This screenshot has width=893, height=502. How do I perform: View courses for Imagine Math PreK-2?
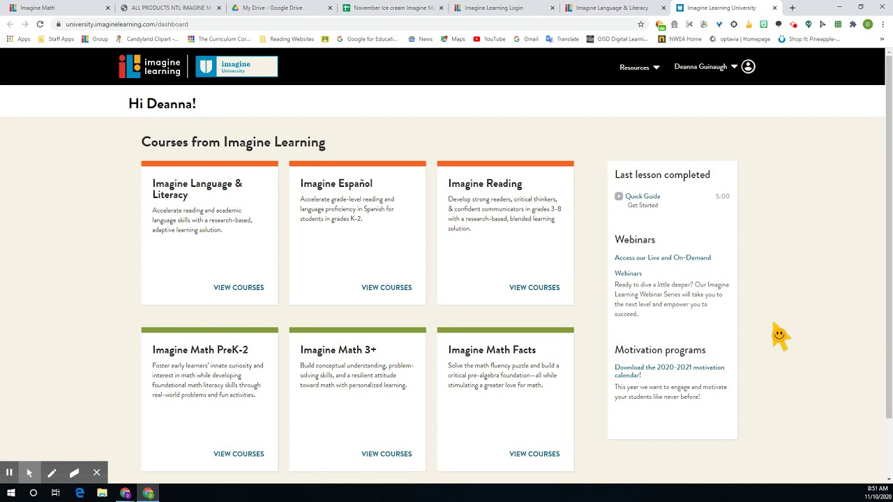(239, 454)
